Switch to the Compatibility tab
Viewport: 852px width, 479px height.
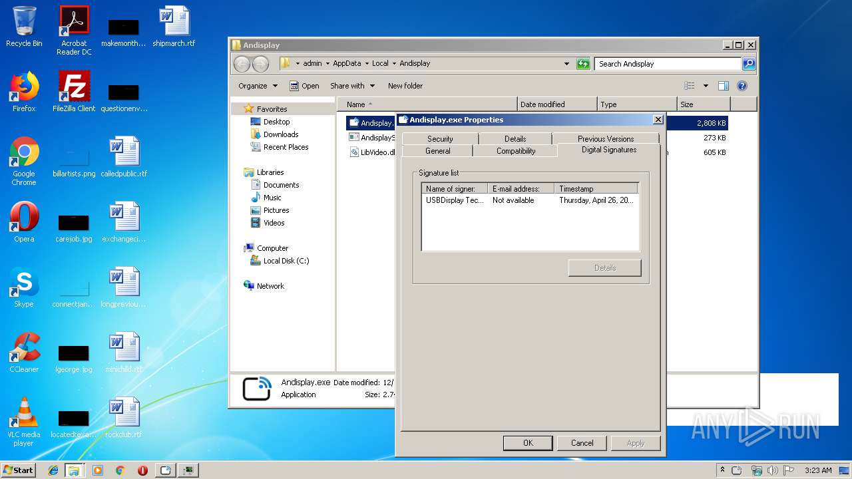[x=516, y=151]
